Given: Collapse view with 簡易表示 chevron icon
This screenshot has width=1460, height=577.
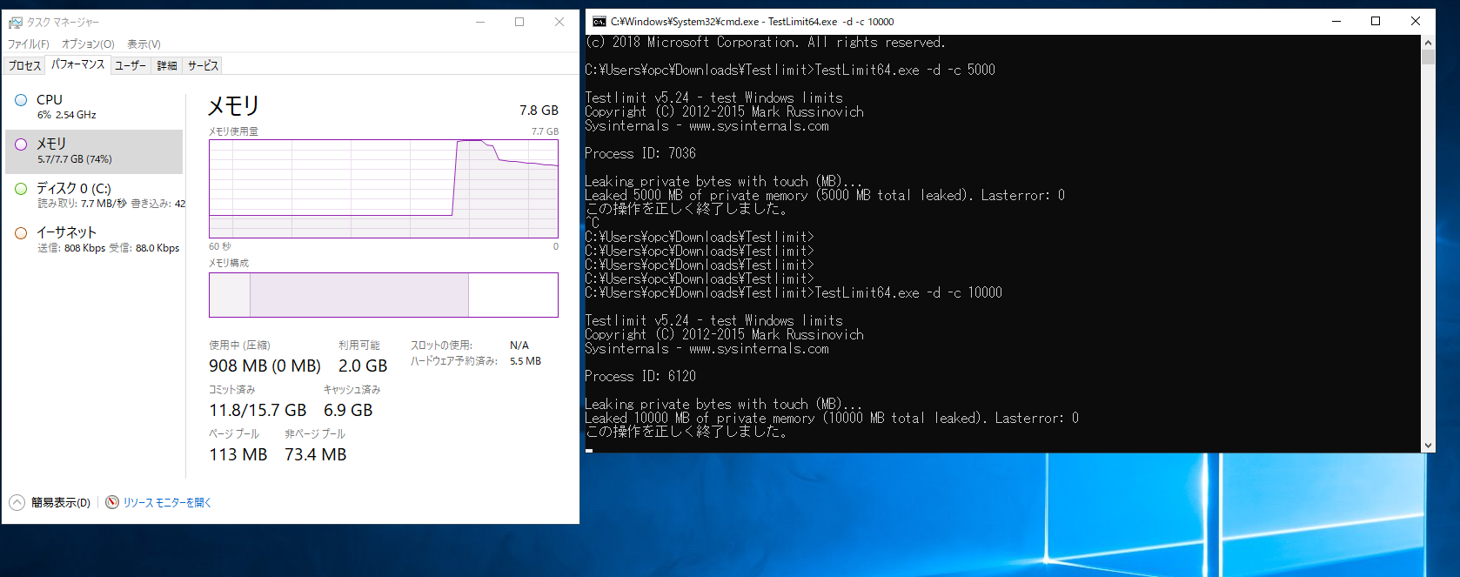Looking at the screenshot, I should point(17,502).
